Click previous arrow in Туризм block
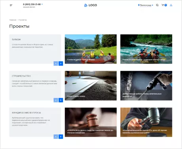Image resolution: width=182 pixels, height=149 pixels. tap(56, 64)
